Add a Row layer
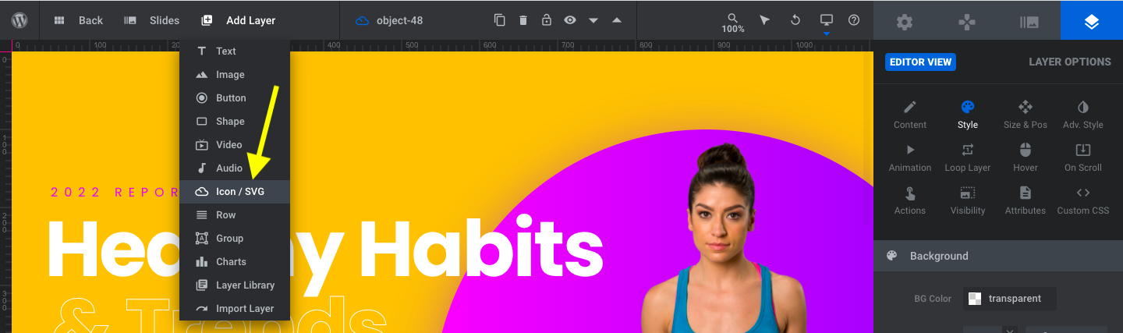Viewport: 1123px width, 333px height. tap(234, 214)
